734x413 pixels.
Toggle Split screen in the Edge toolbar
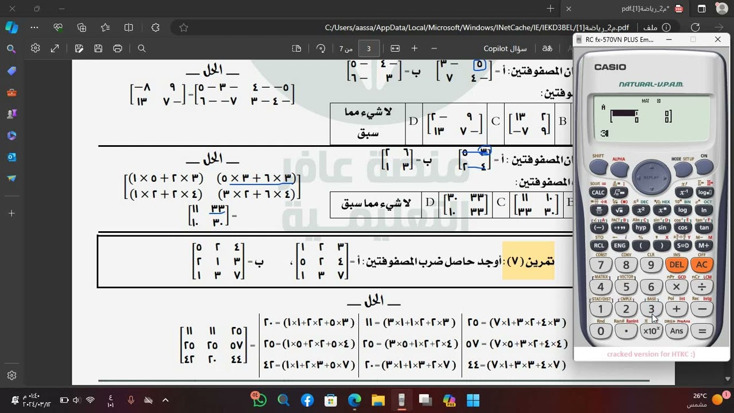[x=128, y=28]
